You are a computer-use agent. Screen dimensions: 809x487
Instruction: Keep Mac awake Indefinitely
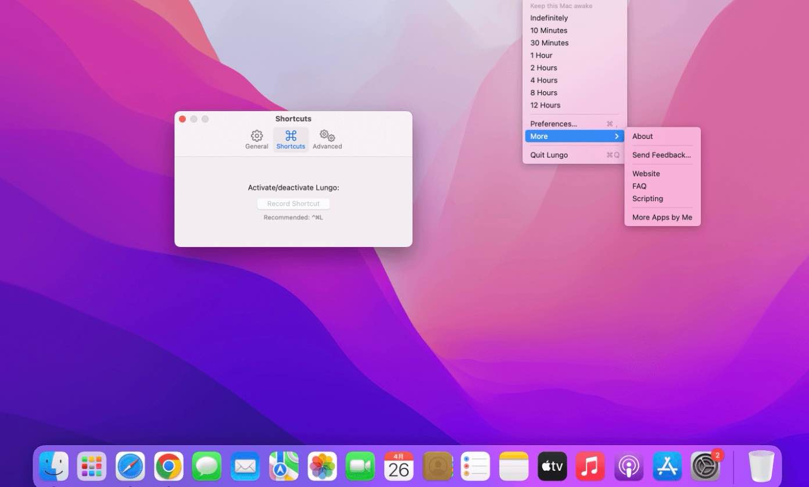549,18
